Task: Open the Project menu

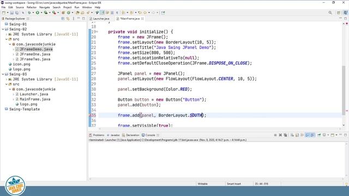Action: [x=68, y=7]
